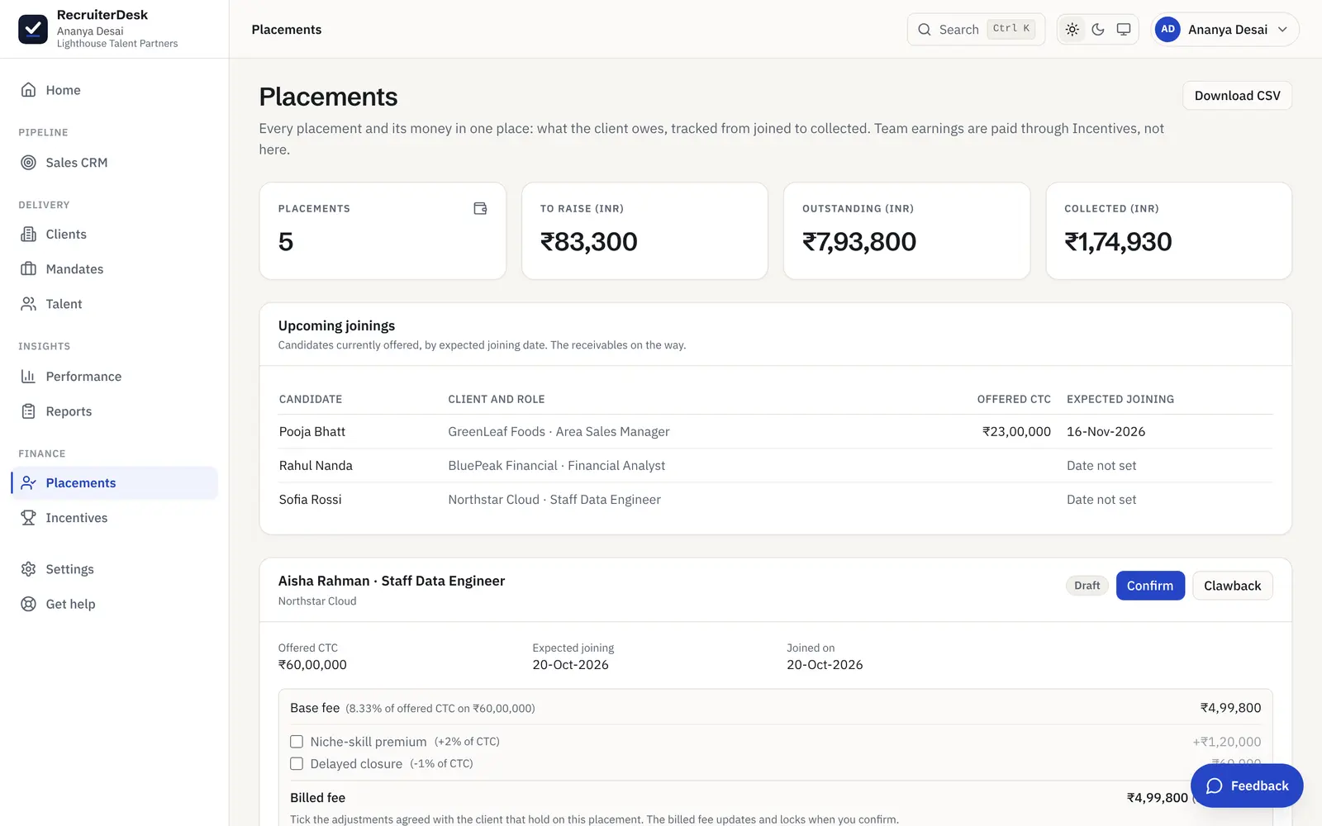The height and width of the screenshot is (826, 1322).
Task: Select the Rahul Nanda candidate row
Action: [775, 466]
